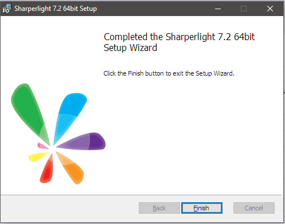
Task: Click the grey footer area left of Back
Action: tap(70, 208)
